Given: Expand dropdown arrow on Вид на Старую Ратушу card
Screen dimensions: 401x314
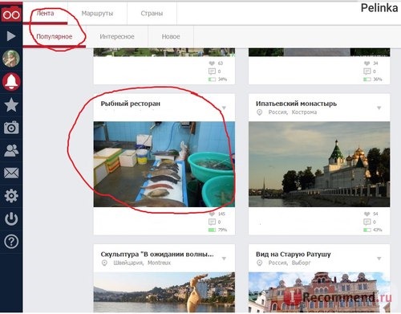Looking at the screenshot, I should tap(379, 259).
